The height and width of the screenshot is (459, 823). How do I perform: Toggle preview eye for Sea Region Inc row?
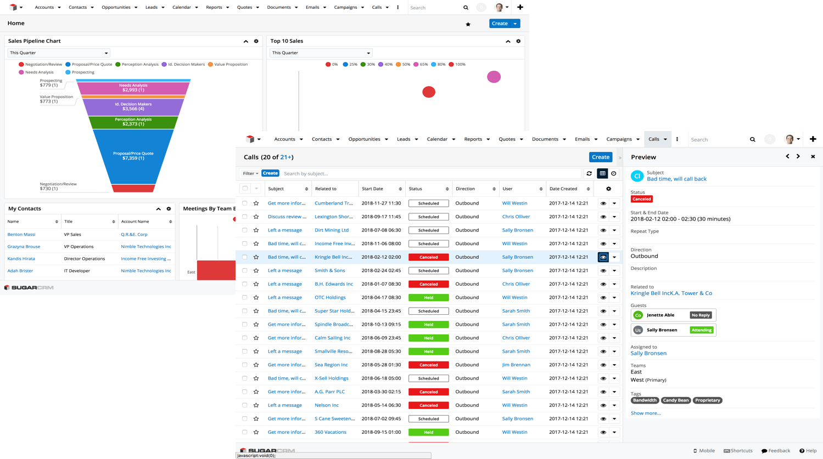(x=603, y=365)
